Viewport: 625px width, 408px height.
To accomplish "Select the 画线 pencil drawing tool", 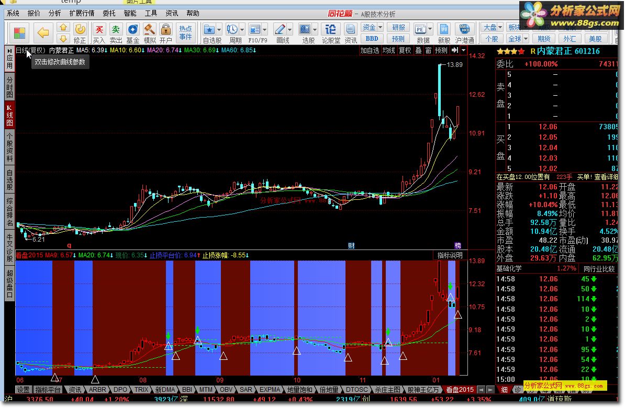I will coord(280,33).
